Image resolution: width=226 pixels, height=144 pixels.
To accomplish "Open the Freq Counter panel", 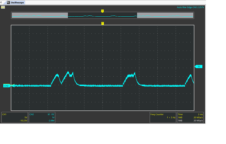I will (x=162, y=117).
